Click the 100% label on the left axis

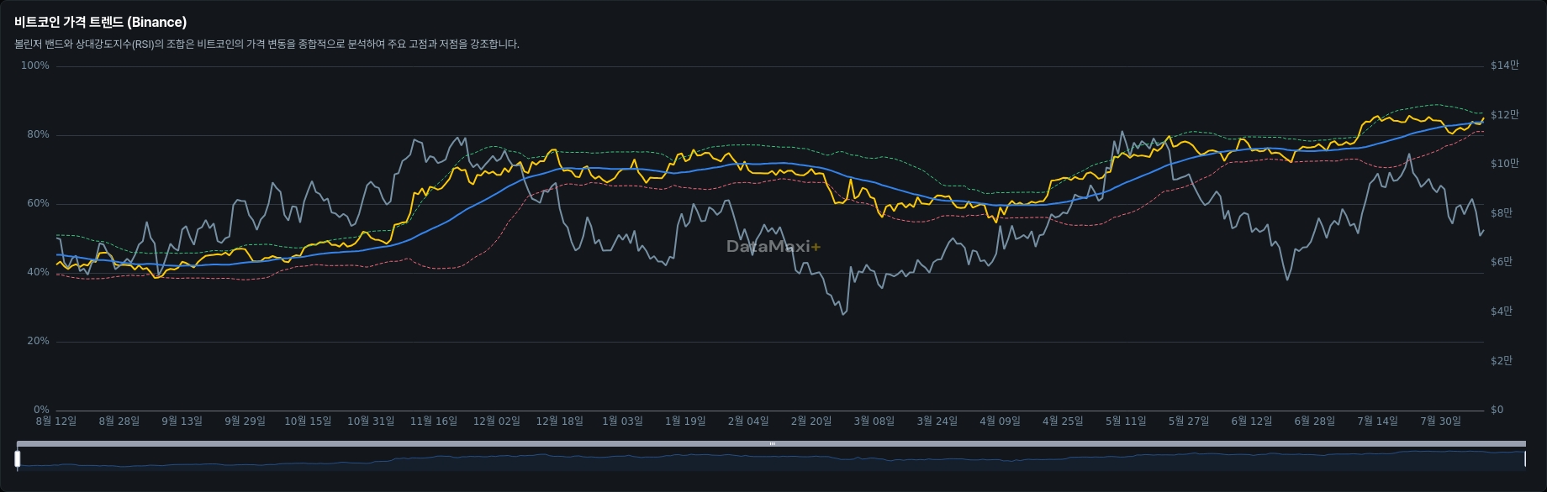[x=35, y=65]
